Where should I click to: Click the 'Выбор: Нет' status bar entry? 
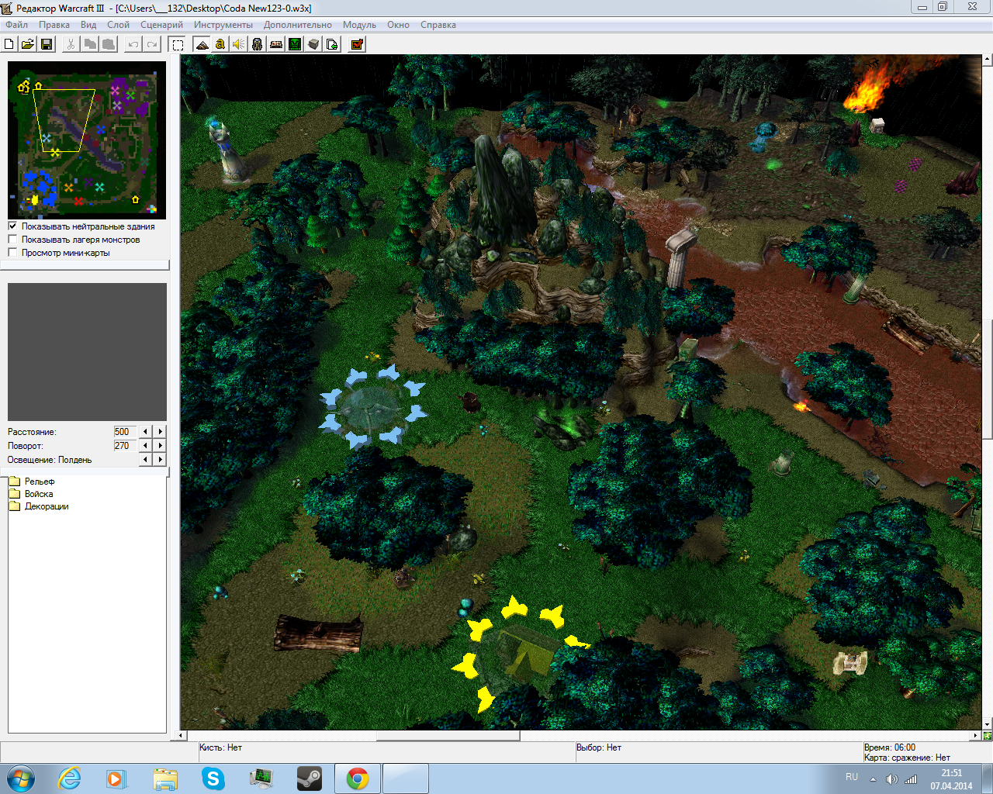click(x=598, y=747)
